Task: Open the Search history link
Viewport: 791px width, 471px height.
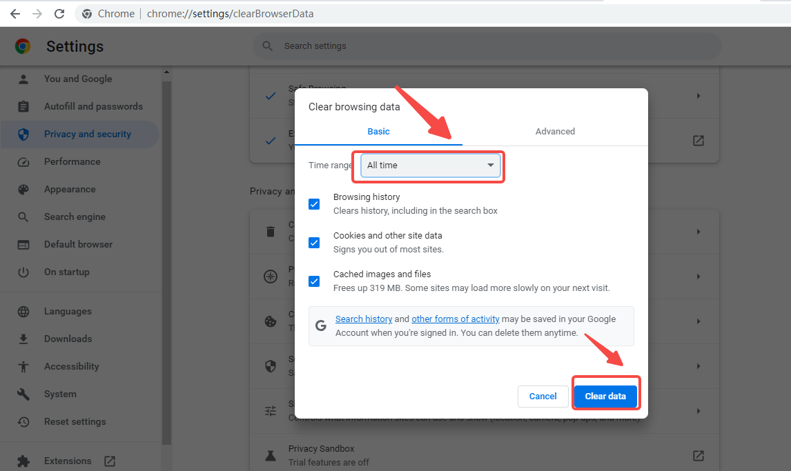Action: point(364,319)
